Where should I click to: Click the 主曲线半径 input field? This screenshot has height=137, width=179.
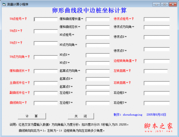pyautogui.click(x=46, y=83)
